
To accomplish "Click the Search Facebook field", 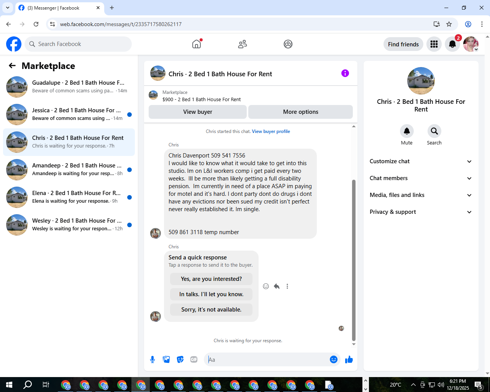I will (x=78, y=44).
